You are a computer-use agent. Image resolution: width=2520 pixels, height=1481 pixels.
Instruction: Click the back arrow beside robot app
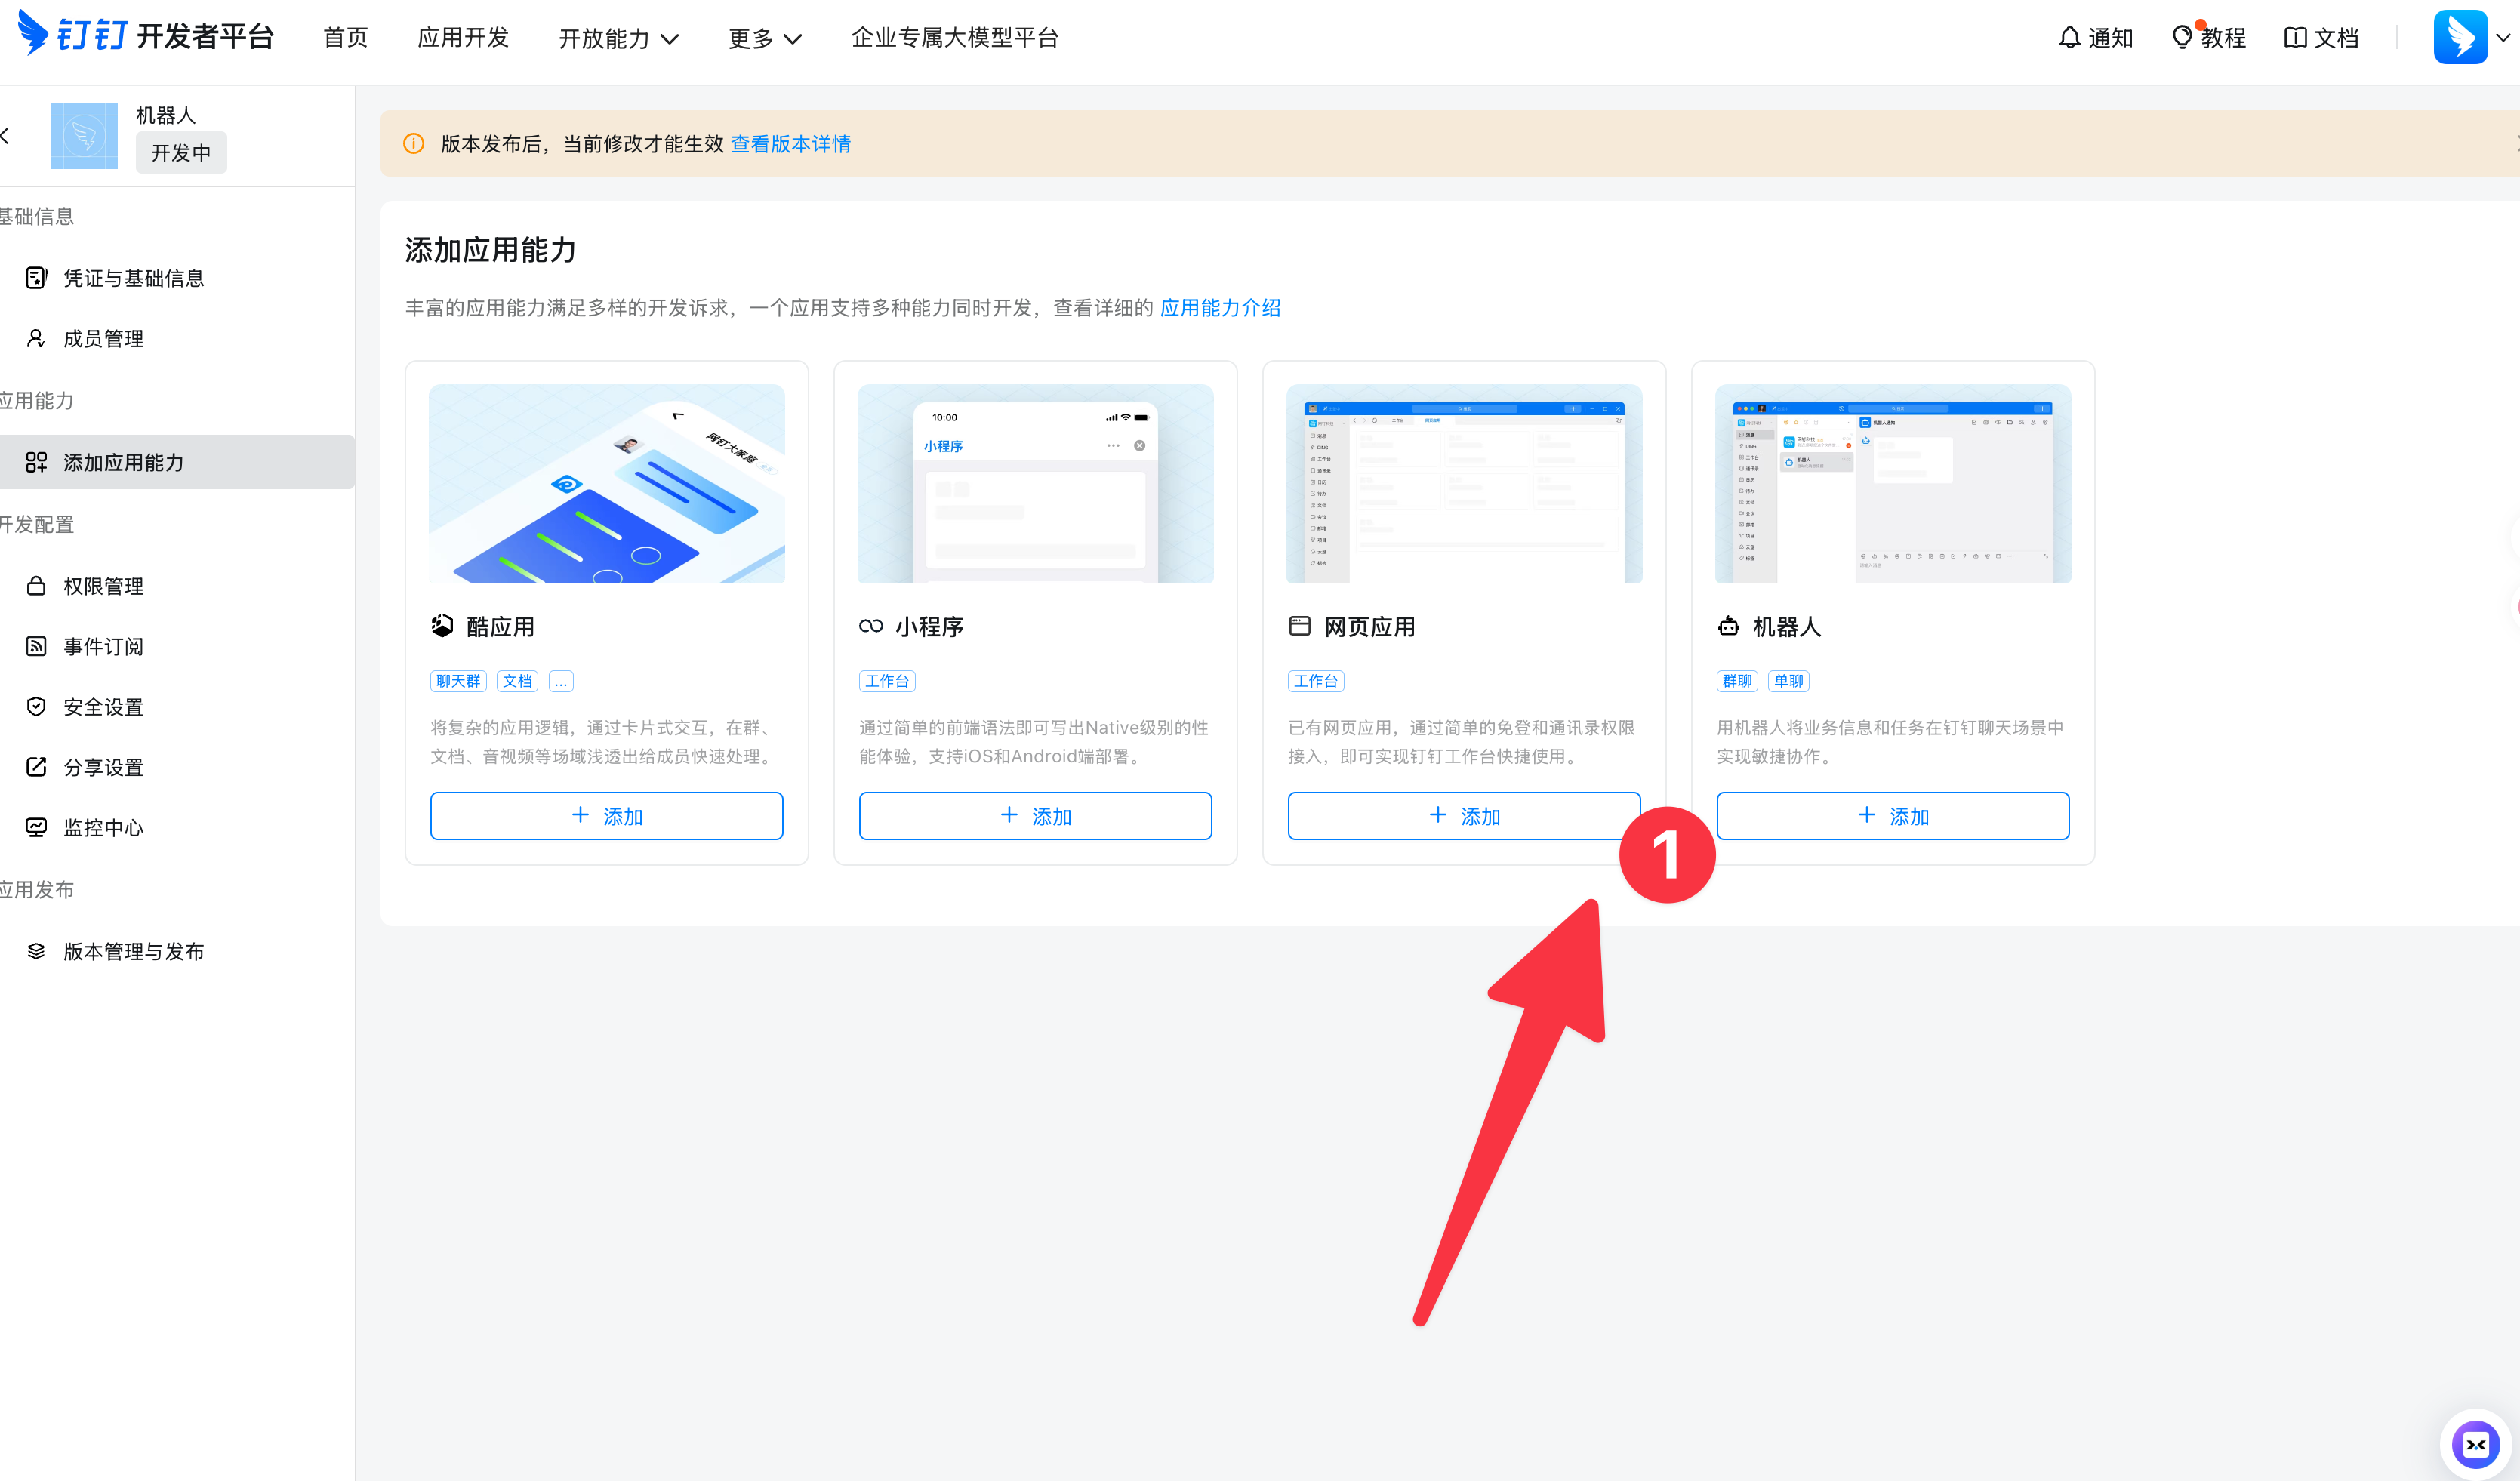click(6, 136)
